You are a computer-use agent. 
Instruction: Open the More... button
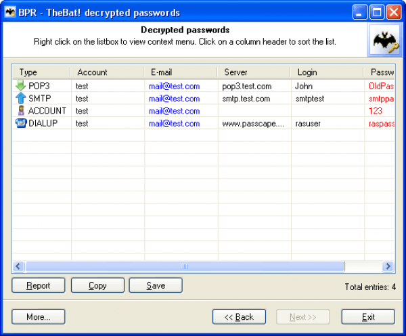(x=39, y=316)
